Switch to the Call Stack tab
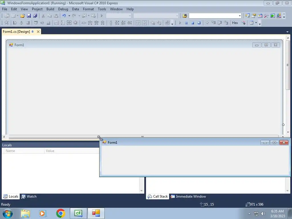Screen dimensions: 292x219 click(157, 196)
